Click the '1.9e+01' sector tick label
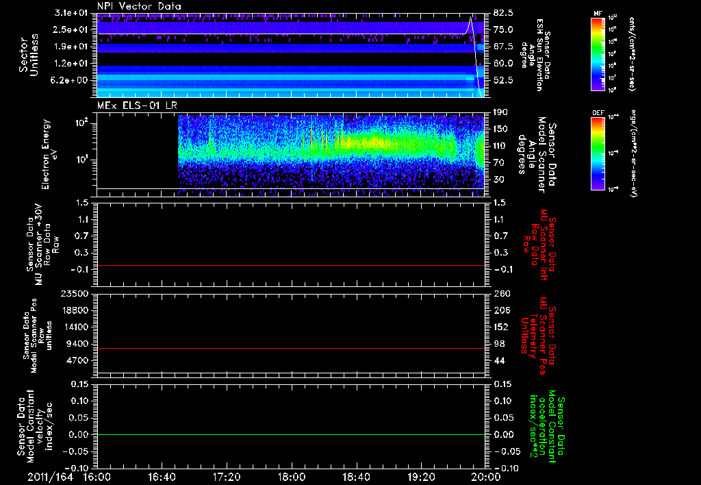The height and width of the screenshot is (485, 701). point(72,47)
